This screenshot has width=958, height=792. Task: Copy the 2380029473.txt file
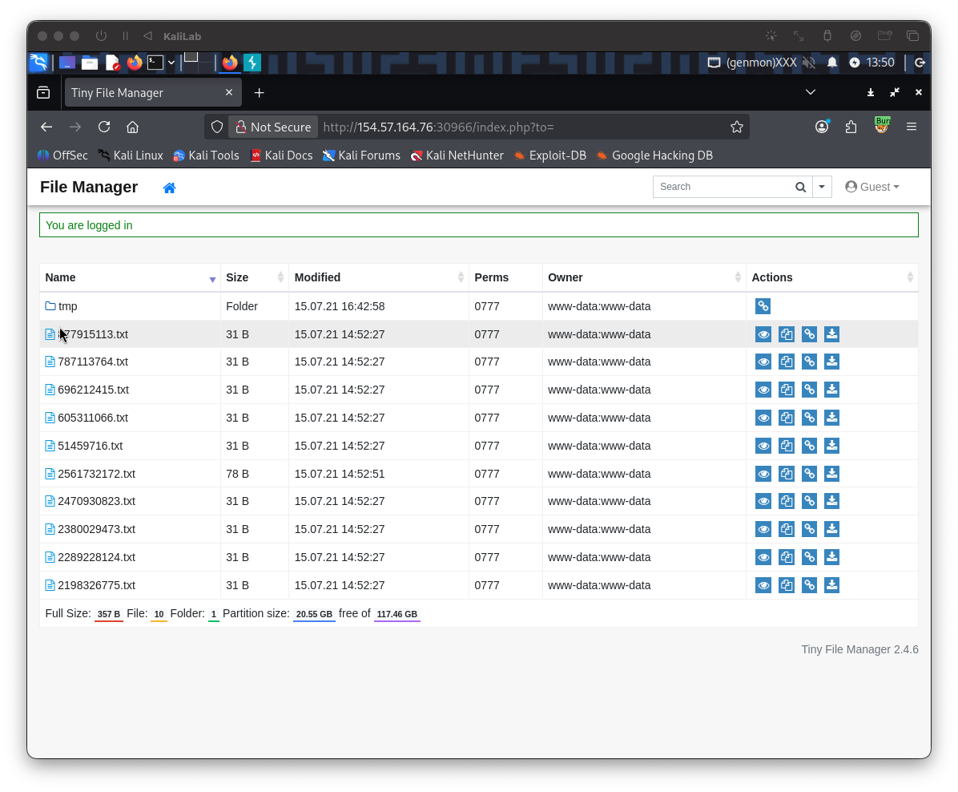click(787, 529)
